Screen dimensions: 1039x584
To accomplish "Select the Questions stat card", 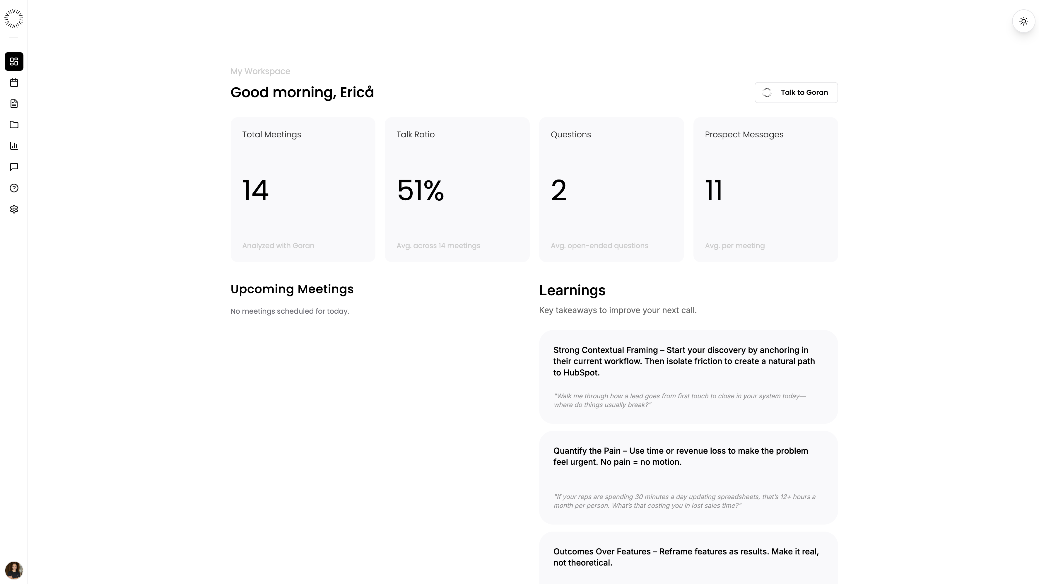I will [x=611, y=189].
